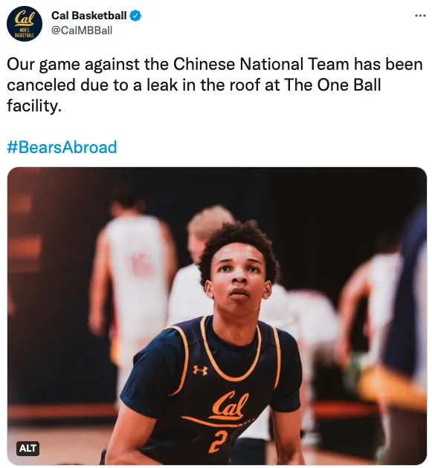The image size is (432, 468).
Task: Open the tweet photo in full view
Action: (216, 316)
